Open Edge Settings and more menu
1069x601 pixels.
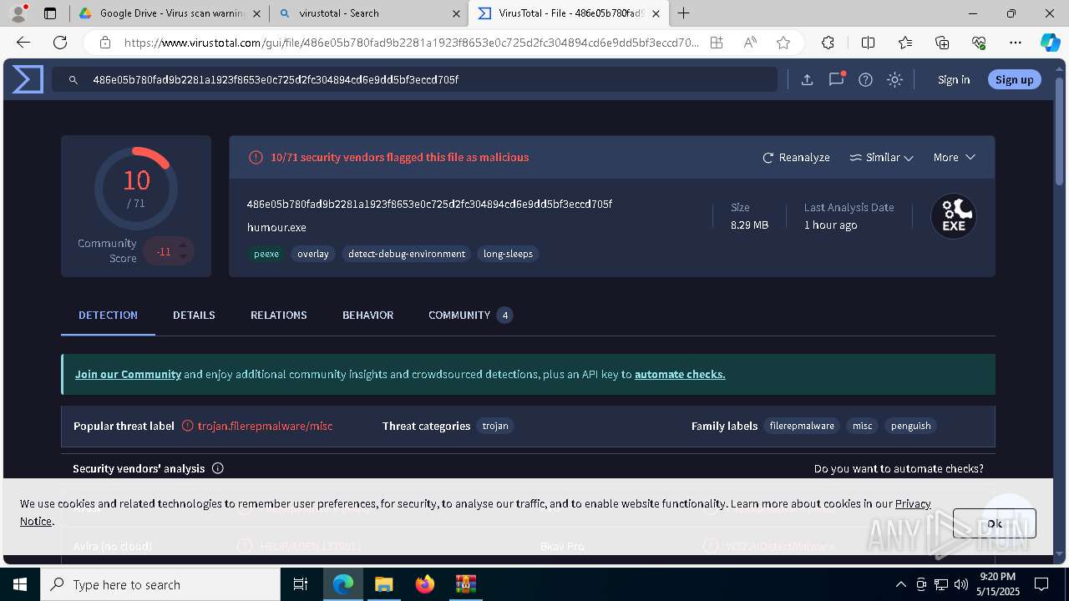pyautogui.click(x=1016, y=43)
